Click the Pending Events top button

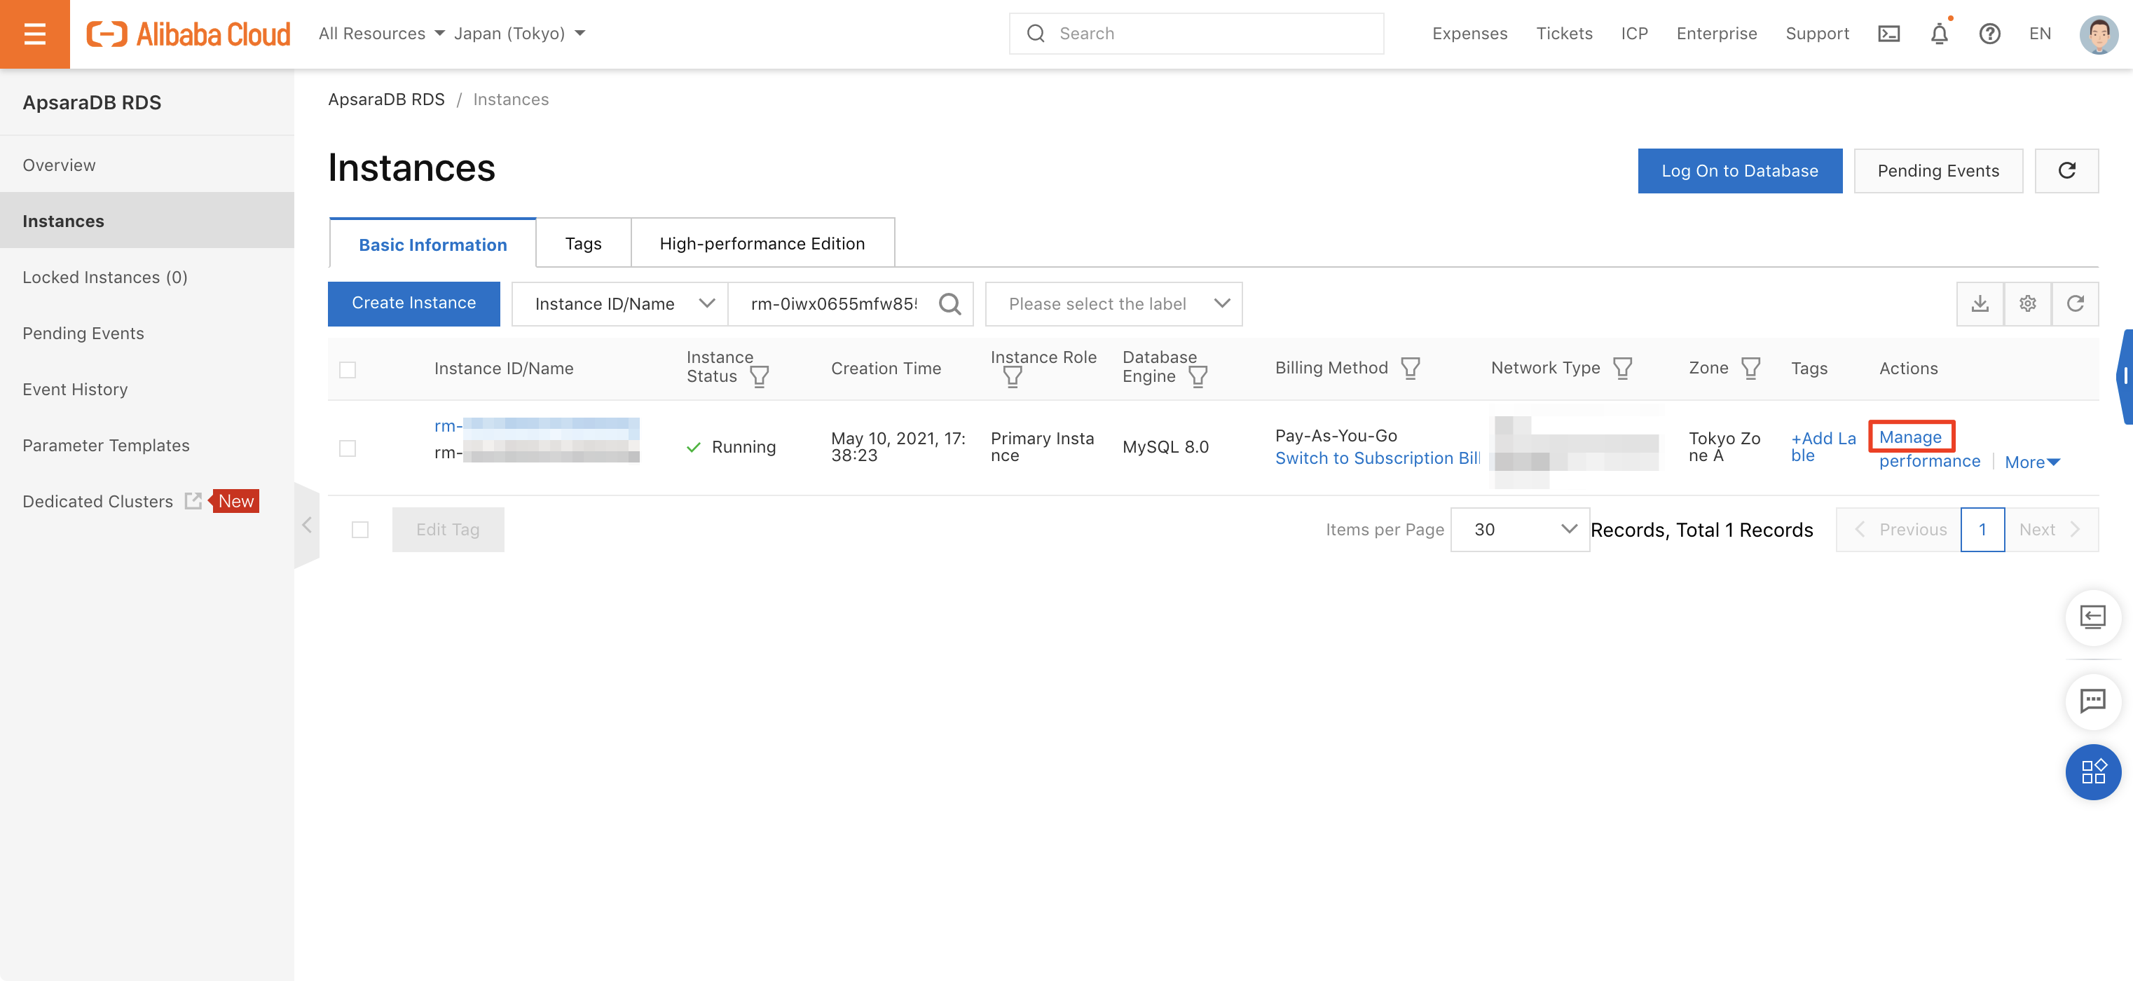pos(1937,170)
